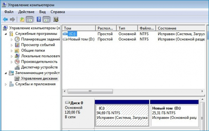Open the Файл menu
Image resolution: width=209 pixels, height=131 pixels.
click(x=9, y=12)
